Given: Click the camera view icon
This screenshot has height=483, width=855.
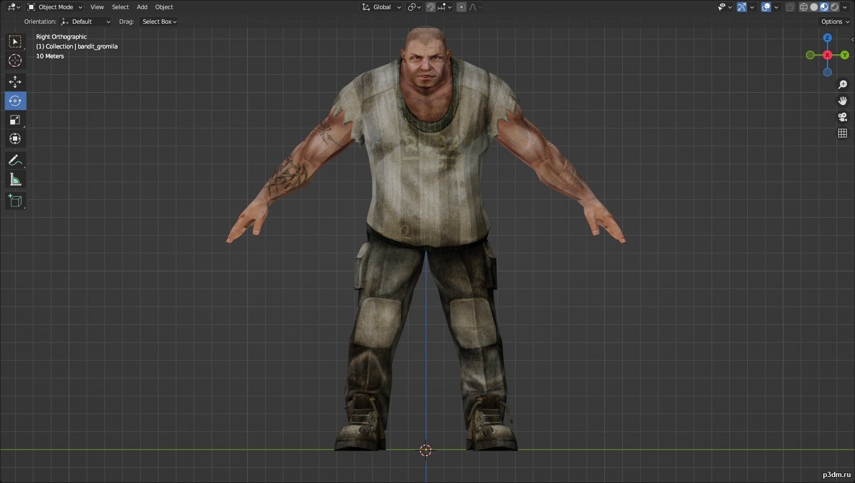Looking at the screenshot, I should point(843,117).
